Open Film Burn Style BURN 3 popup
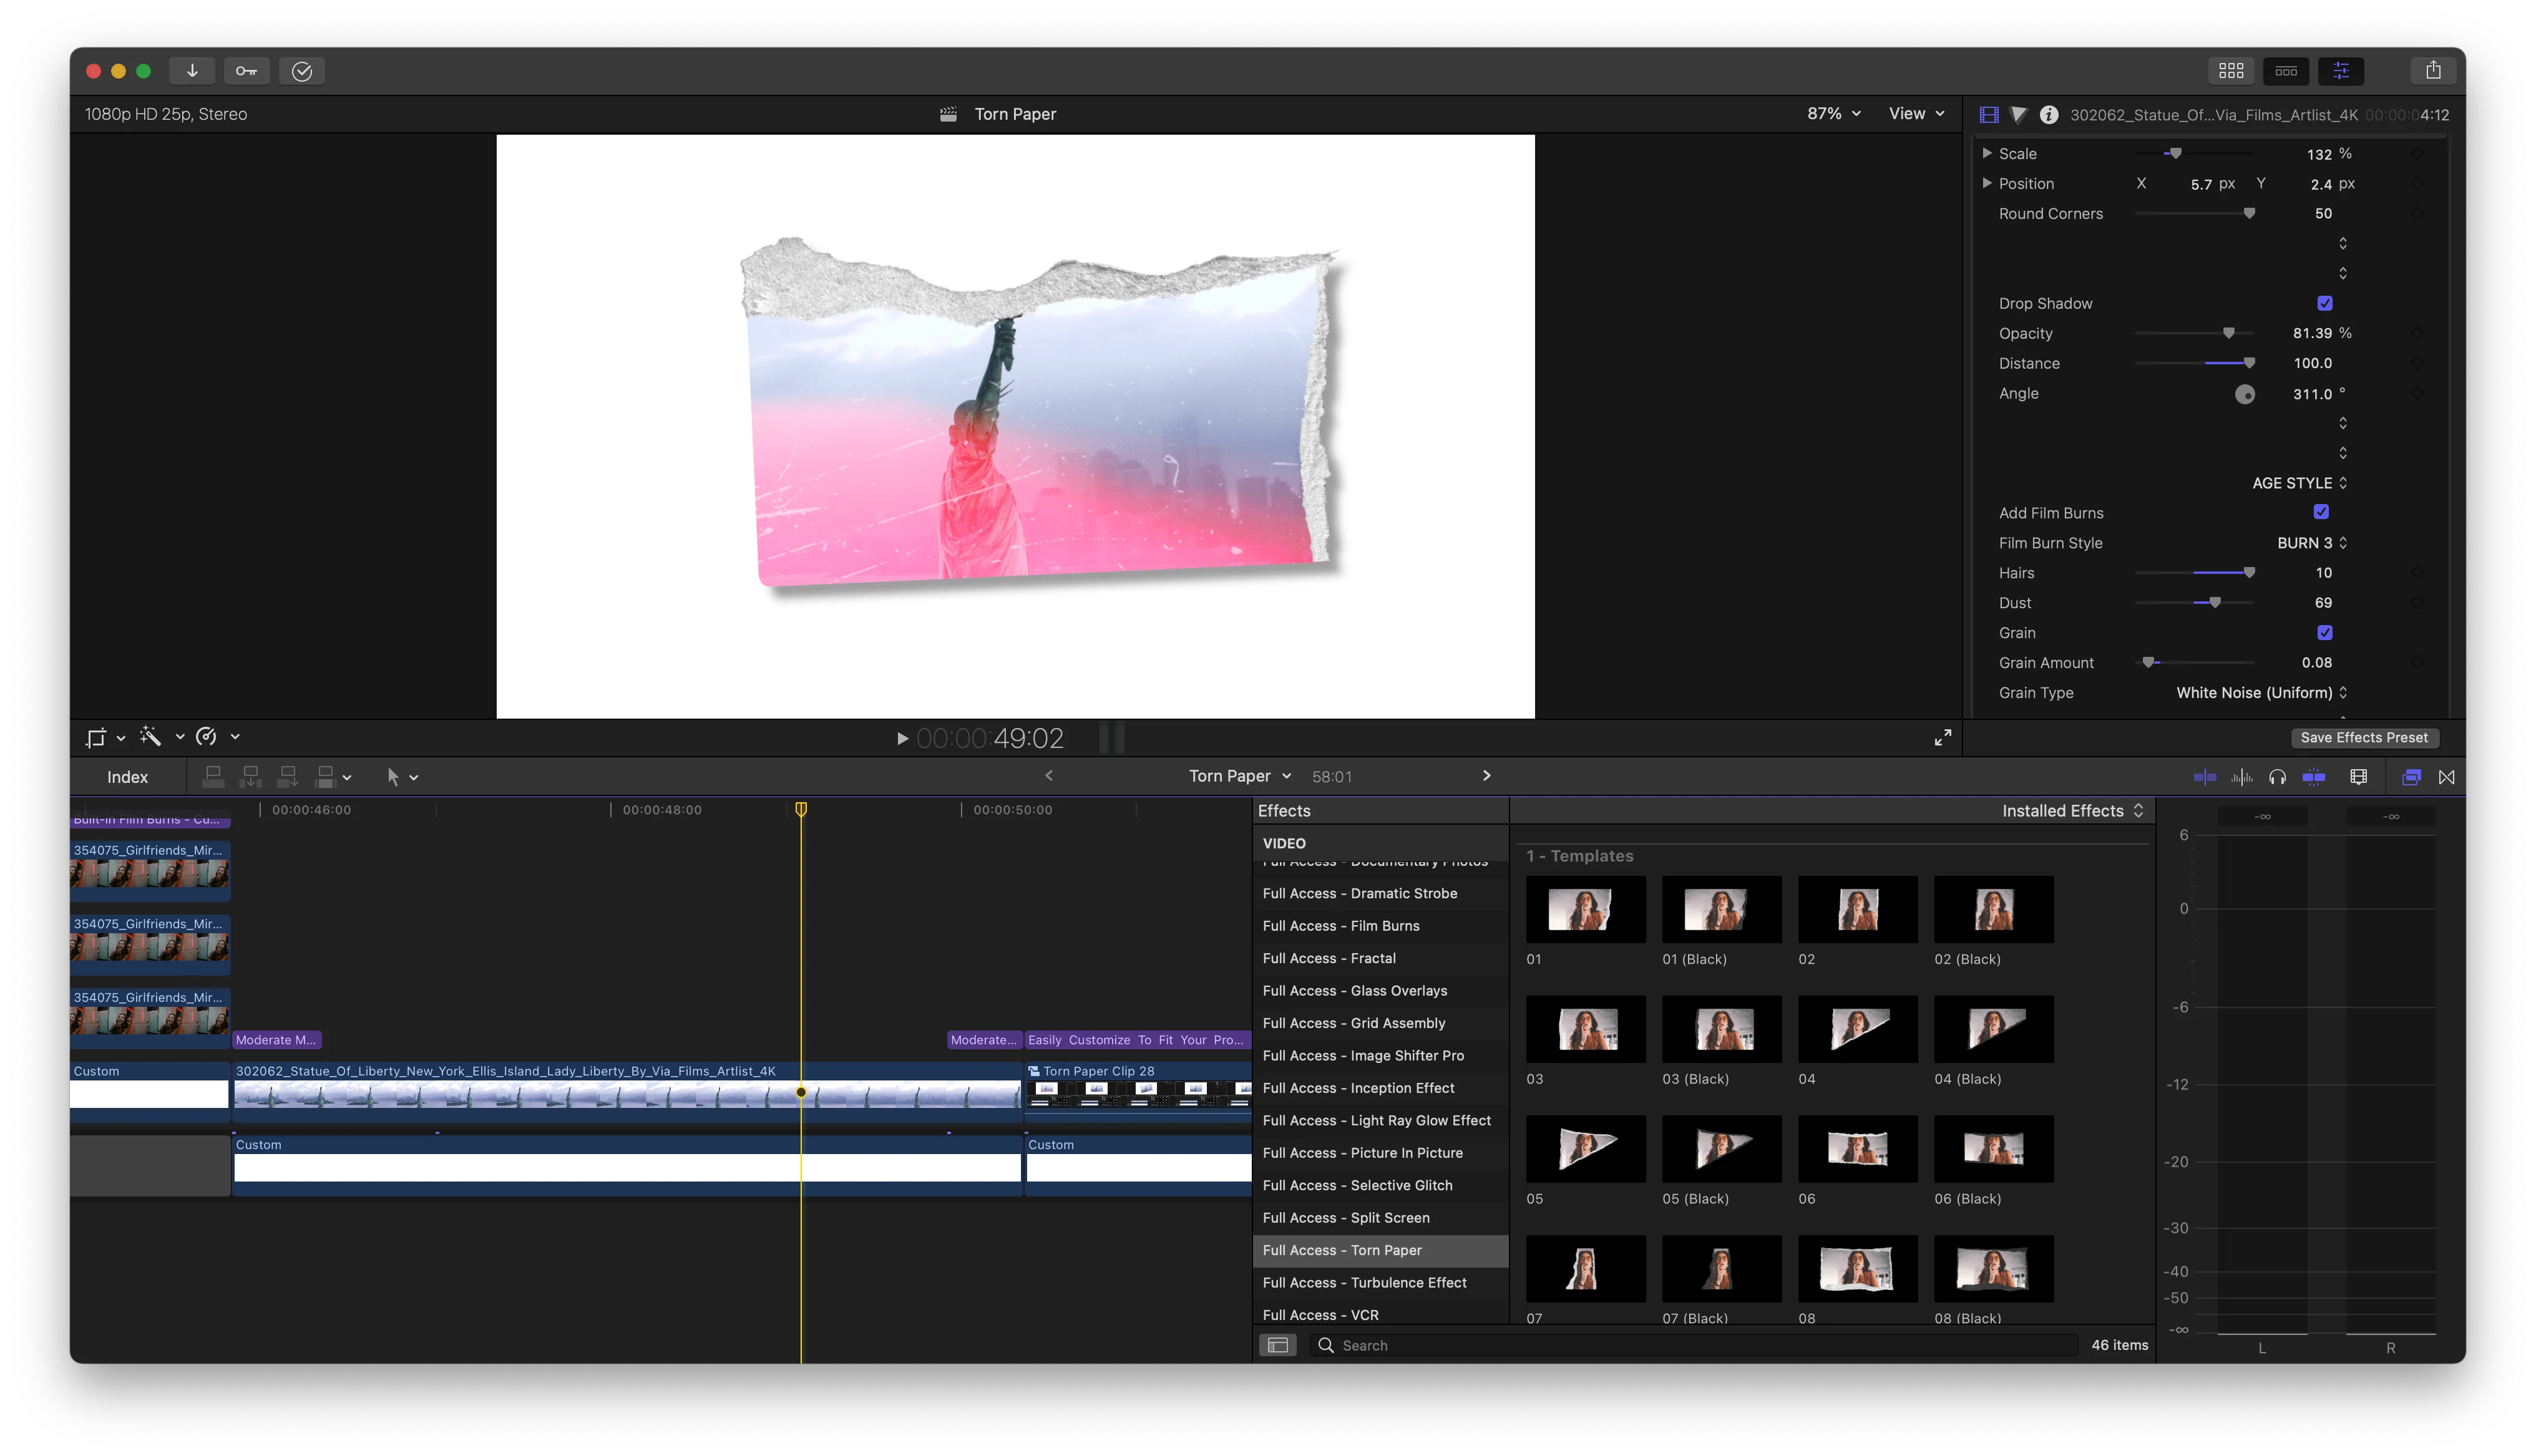 click(2311, 543)
